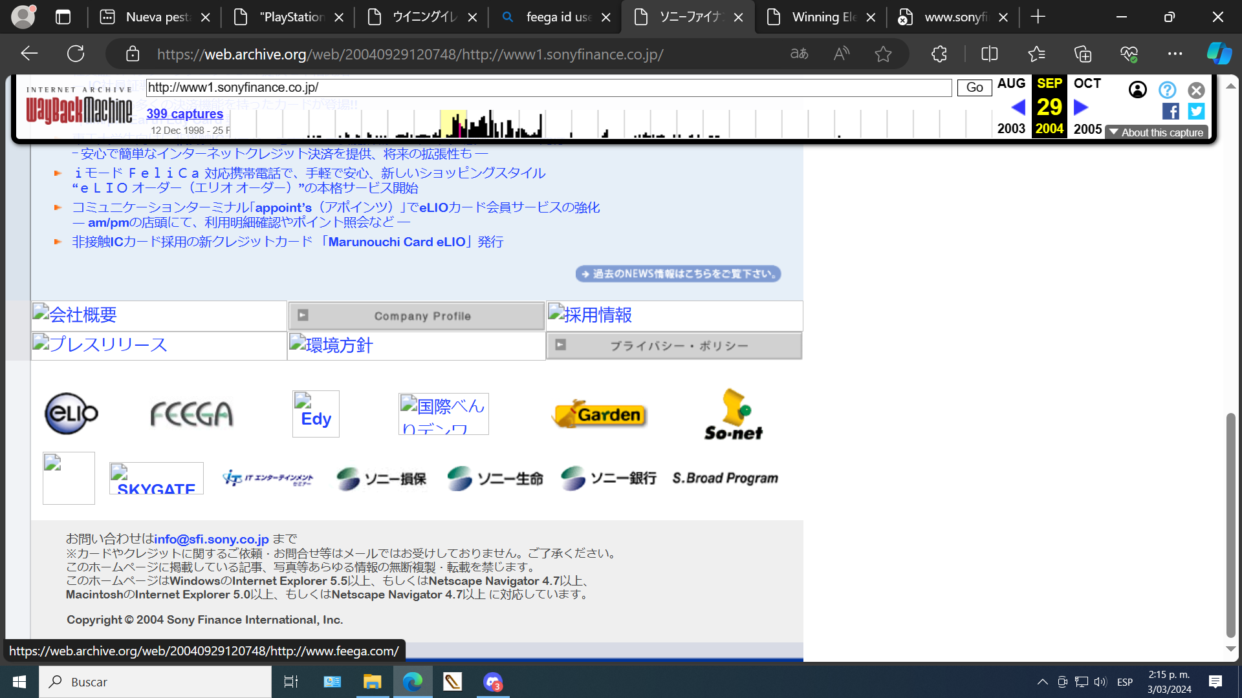The height and width of the screenshot is (698, 1242).
Task: Open the プライバシー・ポリシー button
Action: 674,346
